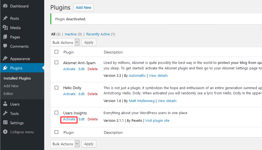The image size is (262, 150).
Task: Click the Settings sliders icon
Action: pyautogui.click(x=5, y=123)
